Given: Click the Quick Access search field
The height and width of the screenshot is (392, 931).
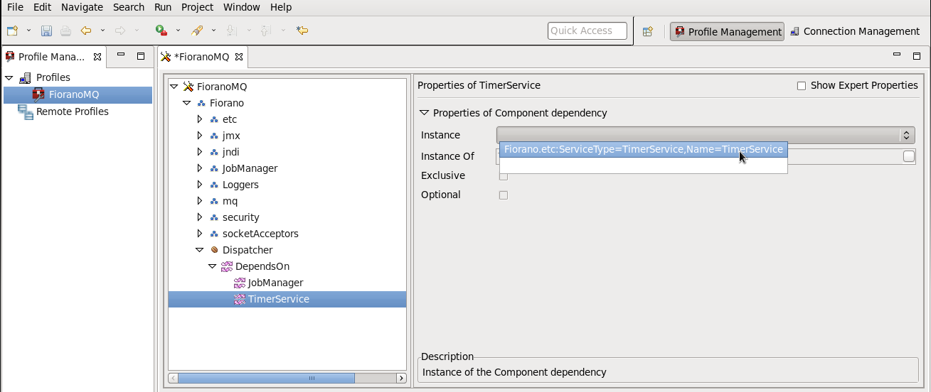Looking at the screenshot, I should (x=587, y=31).
